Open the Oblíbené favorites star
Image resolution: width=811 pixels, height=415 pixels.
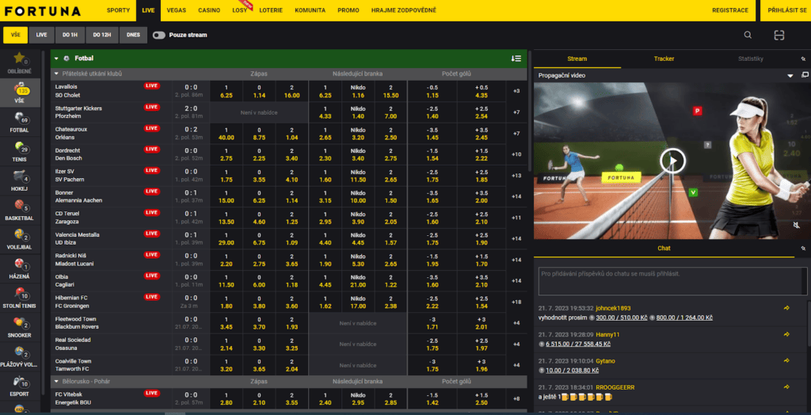point(19,58)
